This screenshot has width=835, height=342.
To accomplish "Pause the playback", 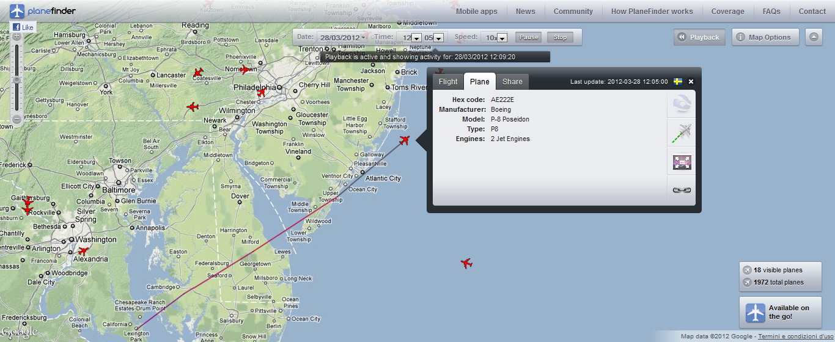I will coord(529,37).
